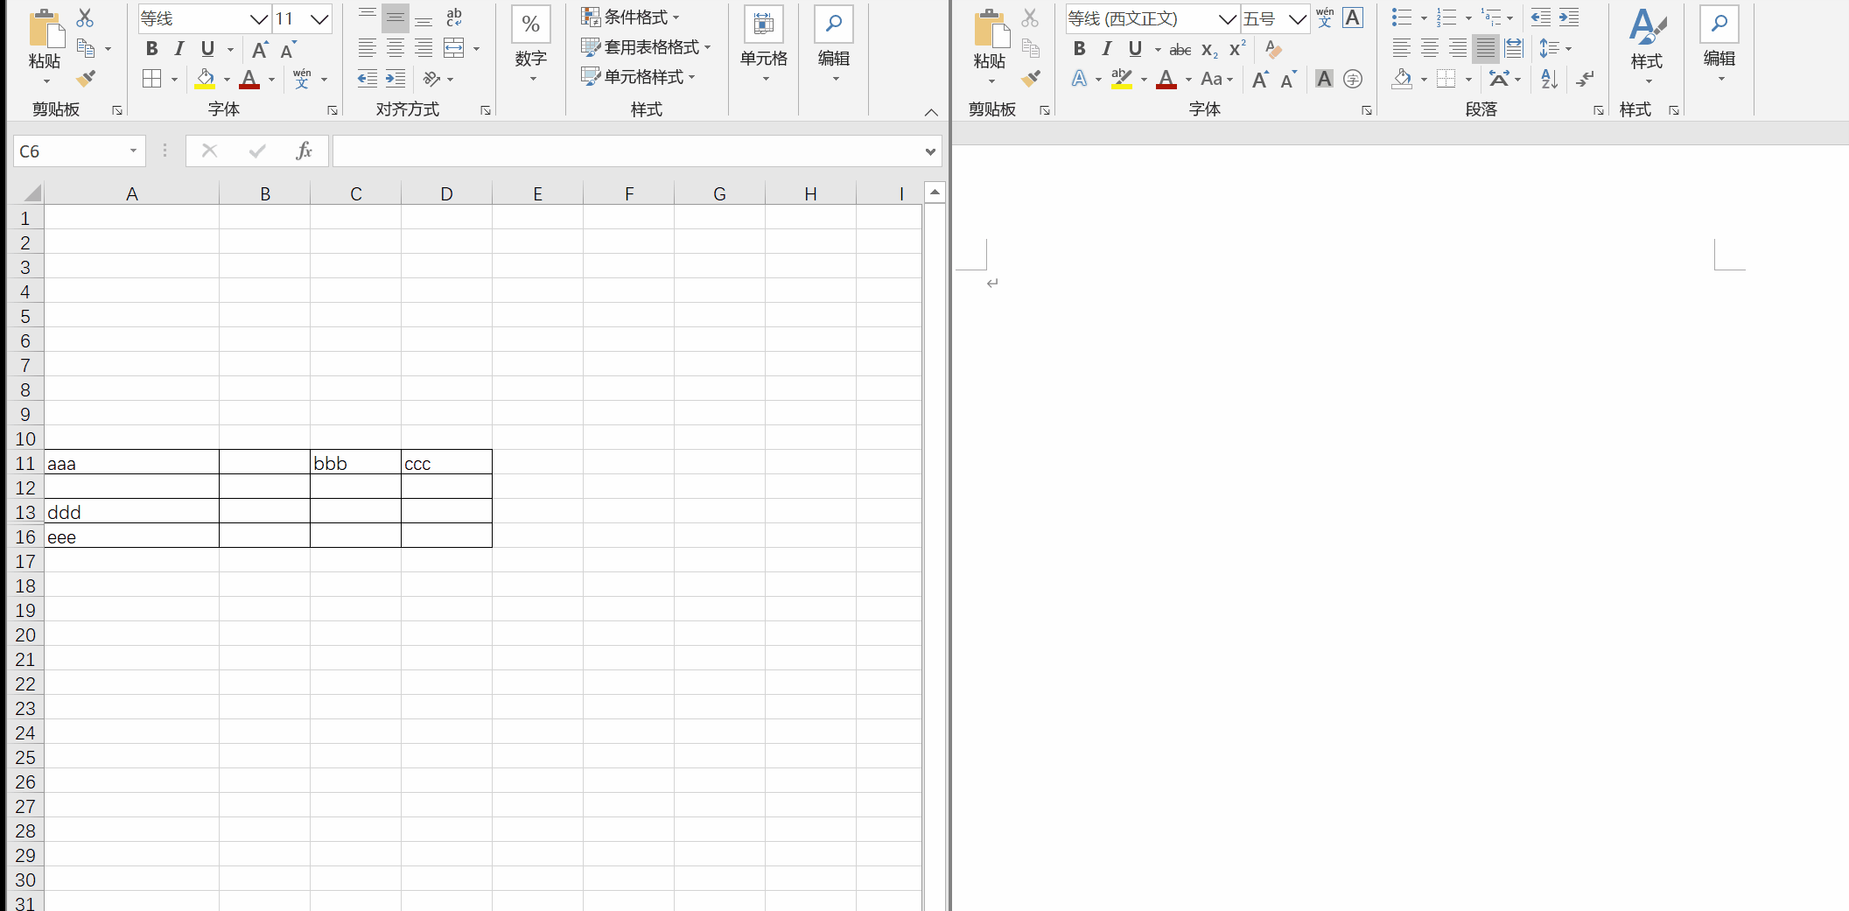Image resolution: width=1849 pixels, height=911 pixels.
Task: Click Line spacing icon in Word
Action: (1550, 48)
